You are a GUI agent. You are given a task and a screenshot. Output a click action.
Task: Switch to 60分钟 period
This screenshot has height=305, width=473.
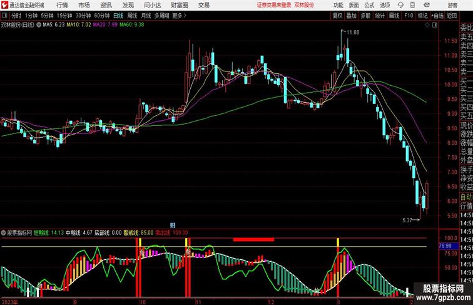point(101,16)
